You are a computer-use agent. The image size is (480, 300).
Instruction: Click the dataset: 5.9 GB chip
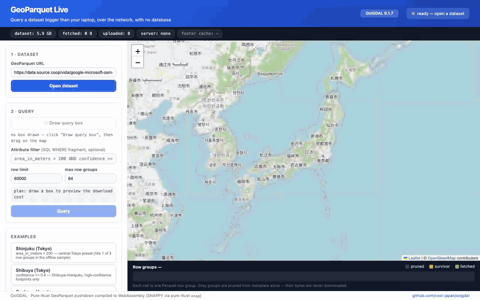tap(33, 33)
